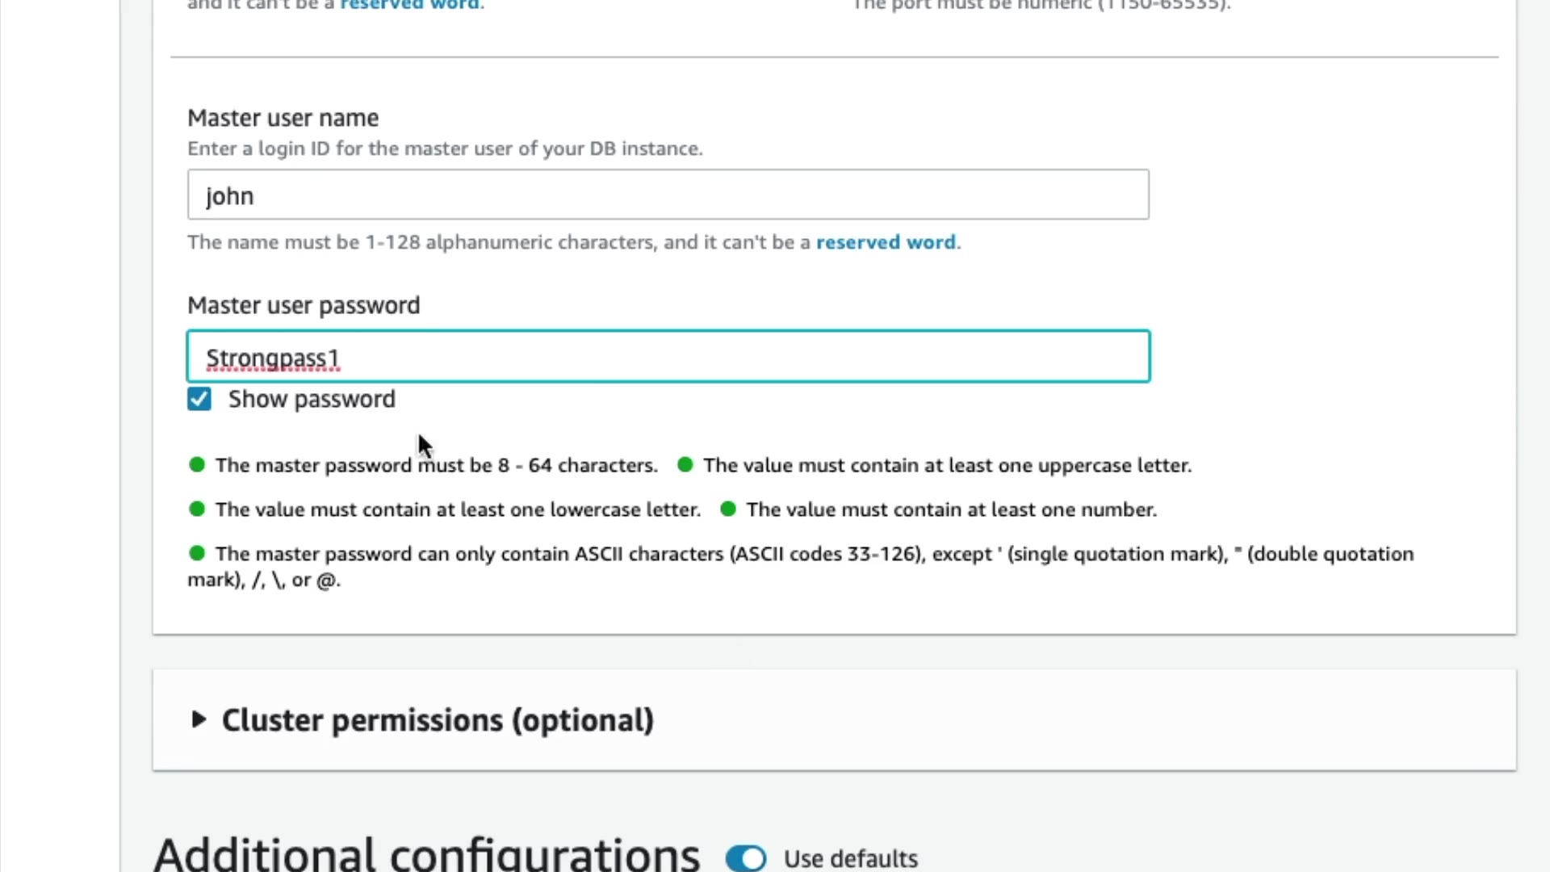The width and height of the screenshot is (1550, 872).
Task: Click the "Additional configurations" heading
Action: point(426,854)
